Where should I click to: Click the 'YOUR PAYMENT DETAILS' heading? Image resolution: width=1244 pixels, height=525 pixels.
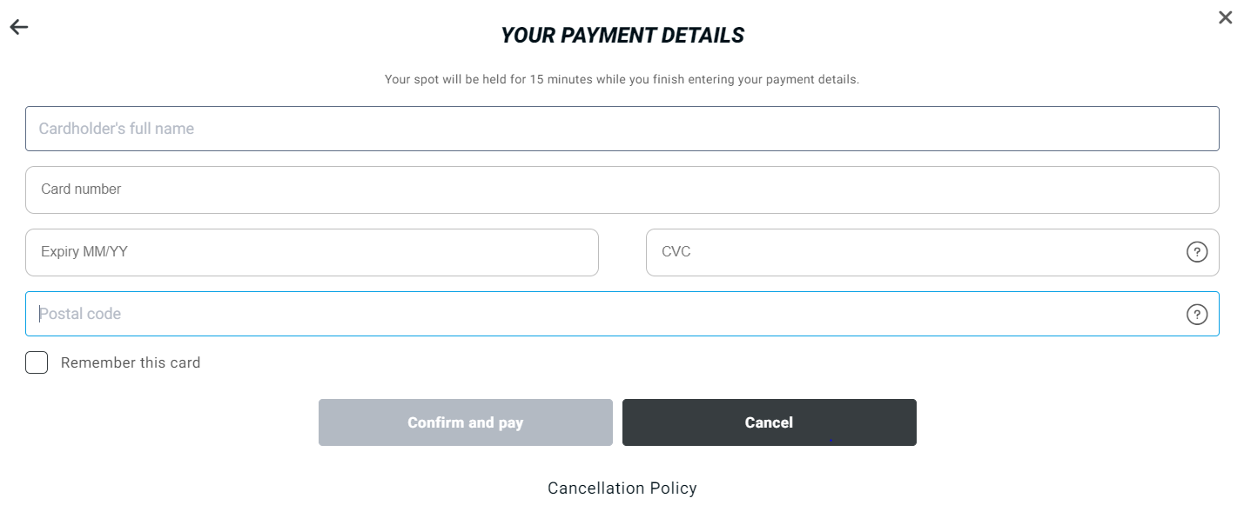coord(622,36)
